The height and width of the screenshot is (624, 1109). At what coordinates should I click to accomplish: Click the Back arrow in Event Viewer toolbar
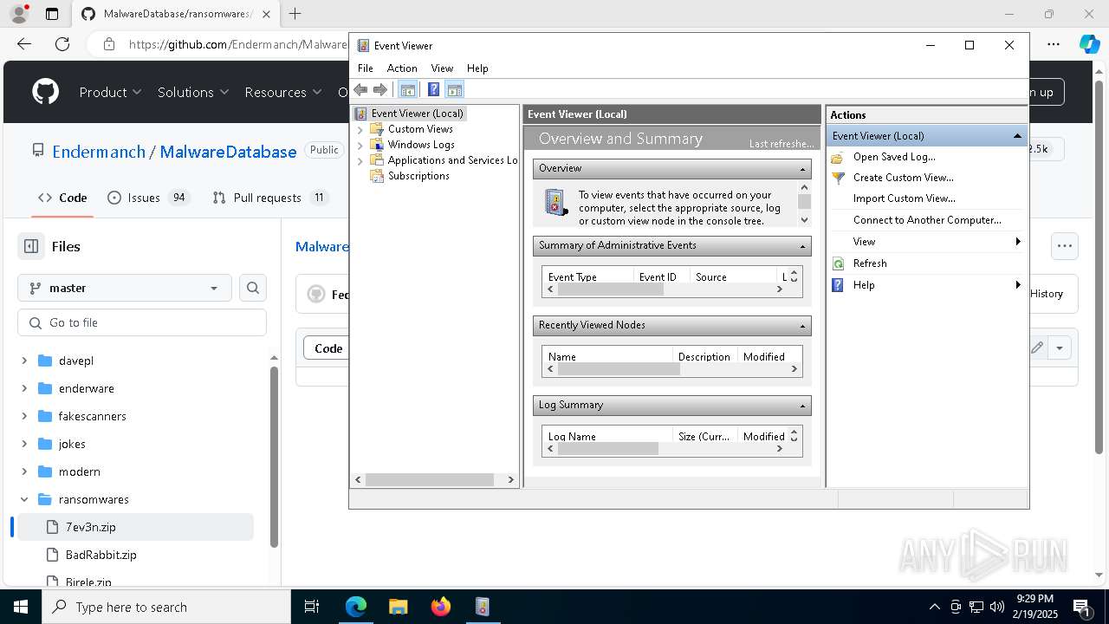pos(360,89)
